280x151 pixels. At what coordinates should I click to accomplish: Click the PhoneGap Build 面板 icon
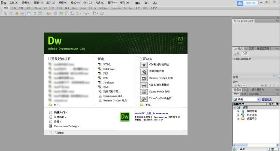144,98
